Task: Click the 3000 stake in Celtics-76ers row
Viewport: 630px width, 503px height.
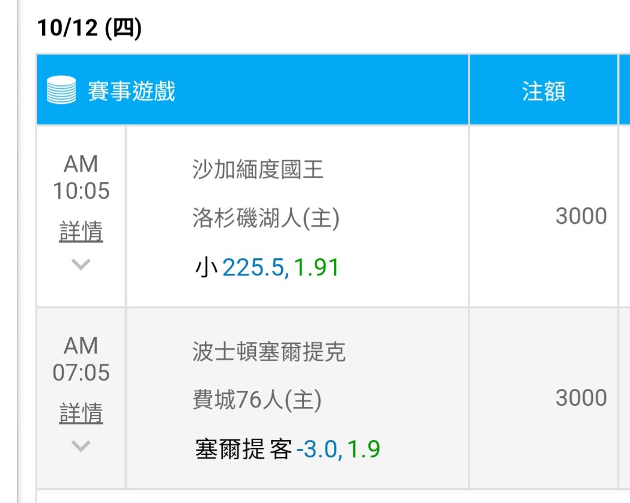Action: (x=581, y=398)
